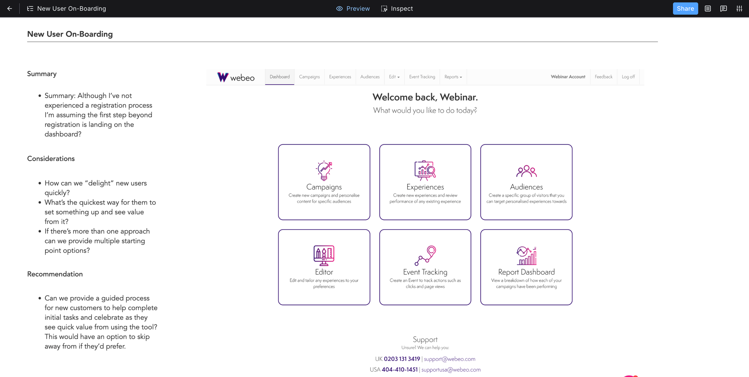Image resolution: width=749 pixels, height=377 pixels.
Task: Click the supportusa@webeo.com email link
Action: (451, 370)
